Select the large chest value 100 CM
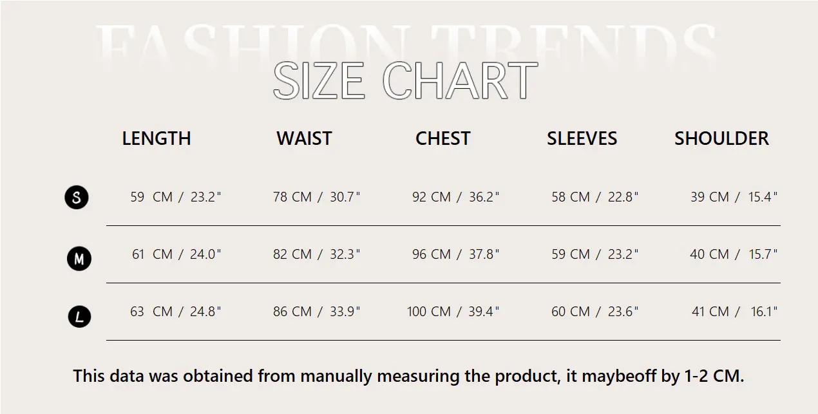Image resolution: width=818 pixels, height=414 pixels. (429, 312)
